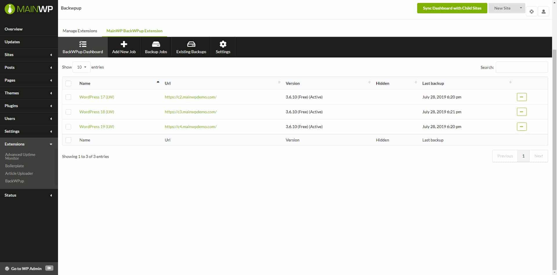Open the Show entries count dropdown
557x275 pixels.
(x=81, y=67)
